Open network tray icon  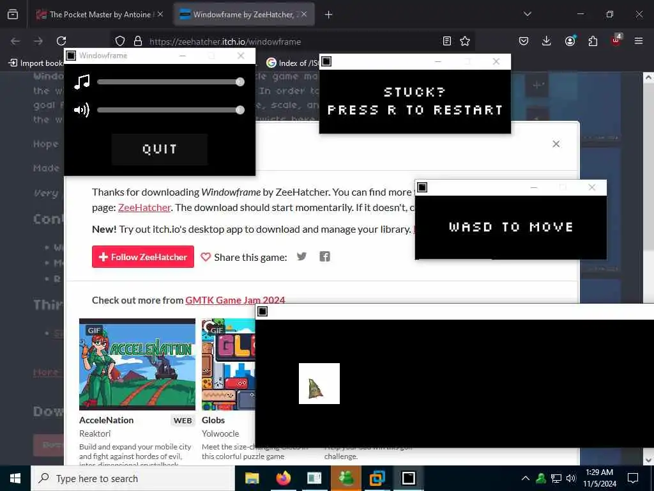coord(556,478)
